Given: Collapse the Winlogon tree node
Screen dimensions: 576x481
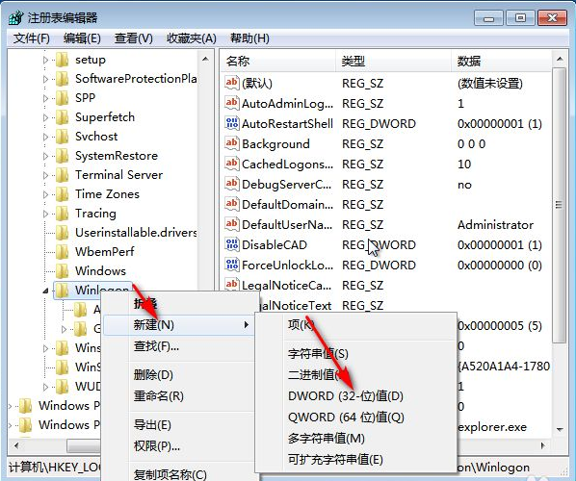Looking at the screenshot, I should coord(45,291).
